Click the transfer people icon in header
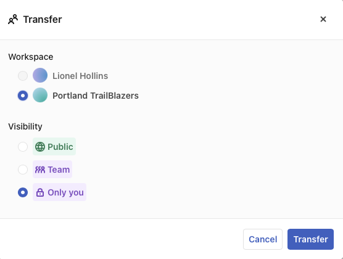 coord(13,19)
